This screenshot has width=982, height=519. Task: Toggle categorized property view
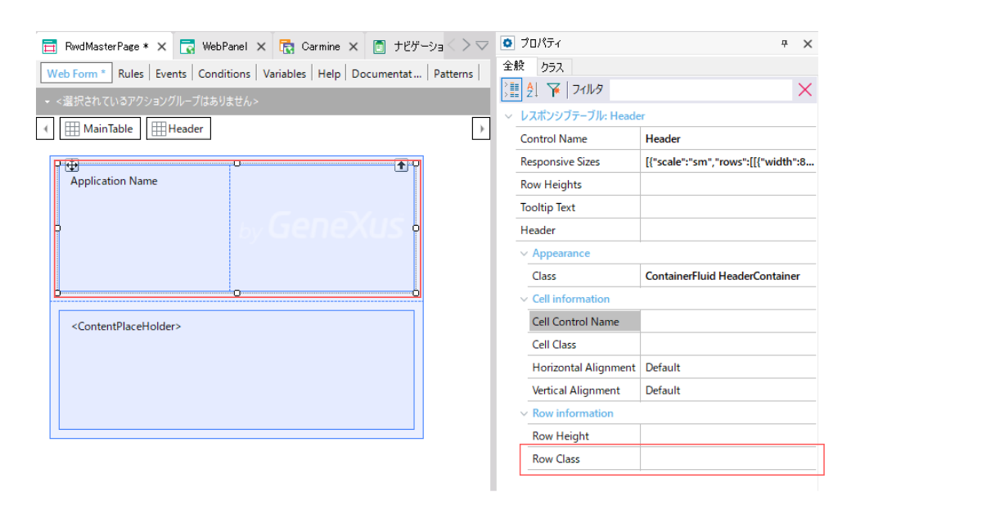pos(511,89)
